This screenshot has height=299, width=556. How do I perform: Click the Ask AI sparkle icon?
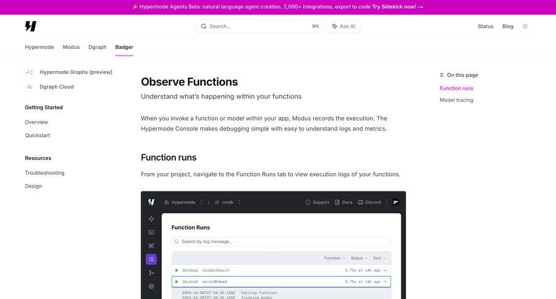pos(334,26)
